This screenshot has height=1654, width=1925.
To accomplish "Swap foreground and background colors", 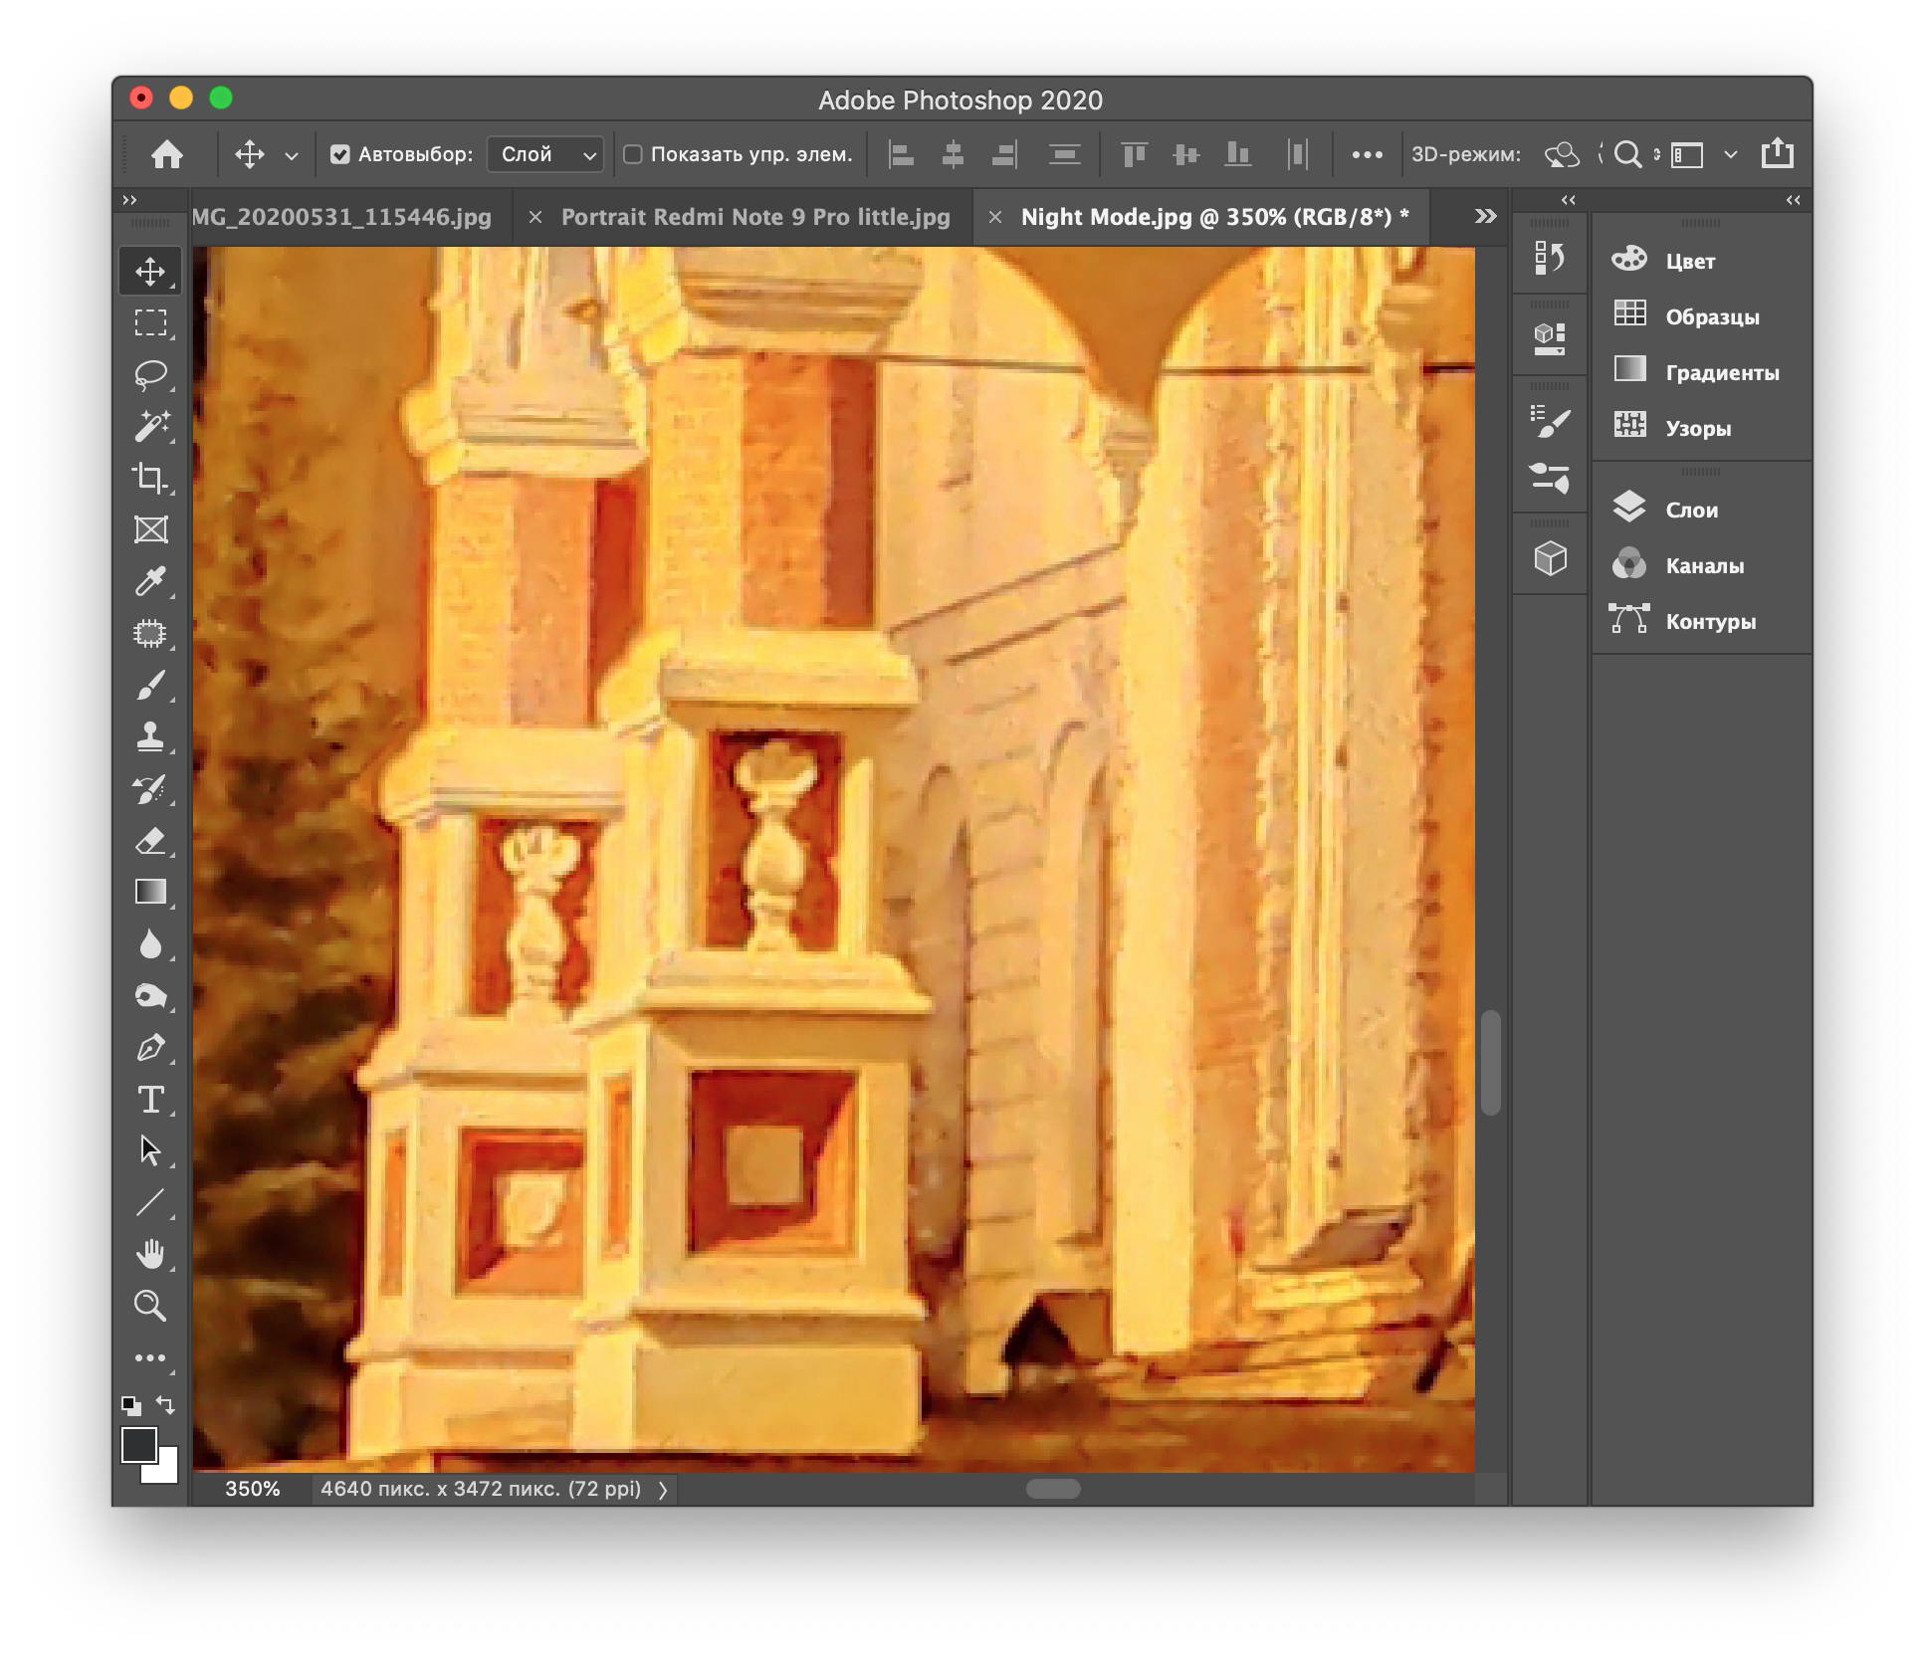I will point(166,1404).
